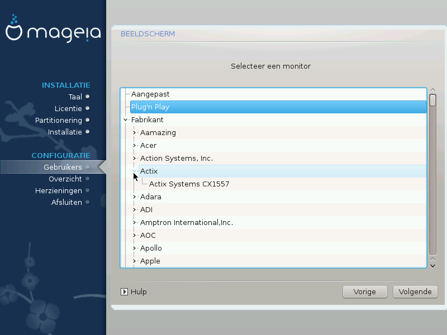Select the Aangepast option
Viewport: 447px width, 335px height.
[150, 94]
